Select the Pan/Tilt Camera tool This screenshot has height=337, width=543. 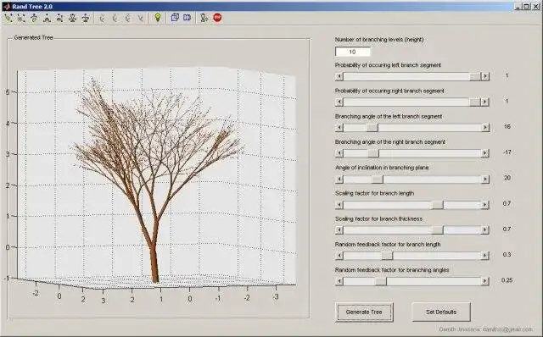34,18
